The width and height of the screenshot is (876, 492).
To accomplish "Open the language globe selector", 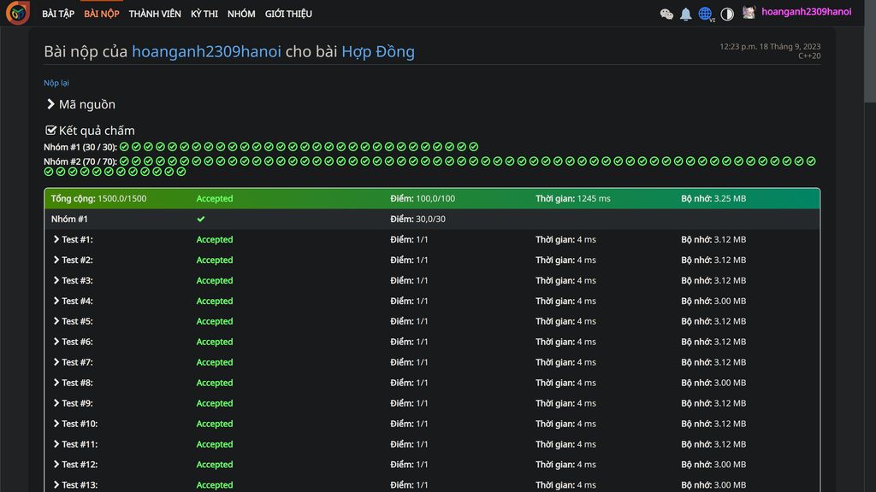I will [x=706, y=14].
